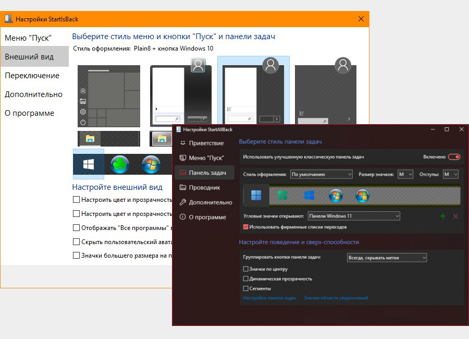Expand the Размер значков dropdown
This screenshot has height=339, width=469.
(405, 174)
